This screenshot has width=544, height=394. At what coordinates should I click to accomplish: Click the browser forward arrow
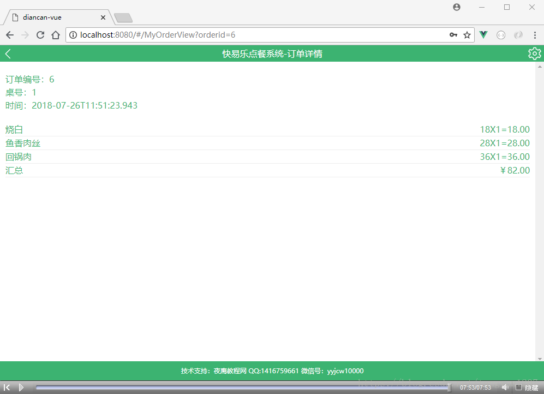pyautogui.click(x=25, y=35)
